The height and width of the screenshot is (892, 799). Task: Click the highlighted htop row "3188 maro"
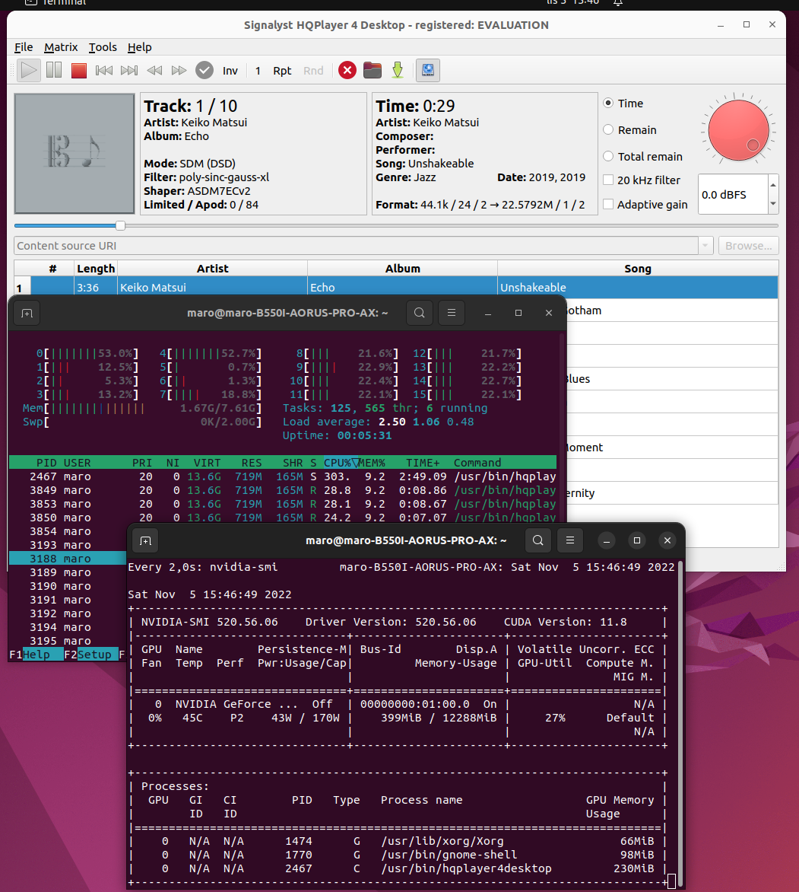(x=68, y=559)
